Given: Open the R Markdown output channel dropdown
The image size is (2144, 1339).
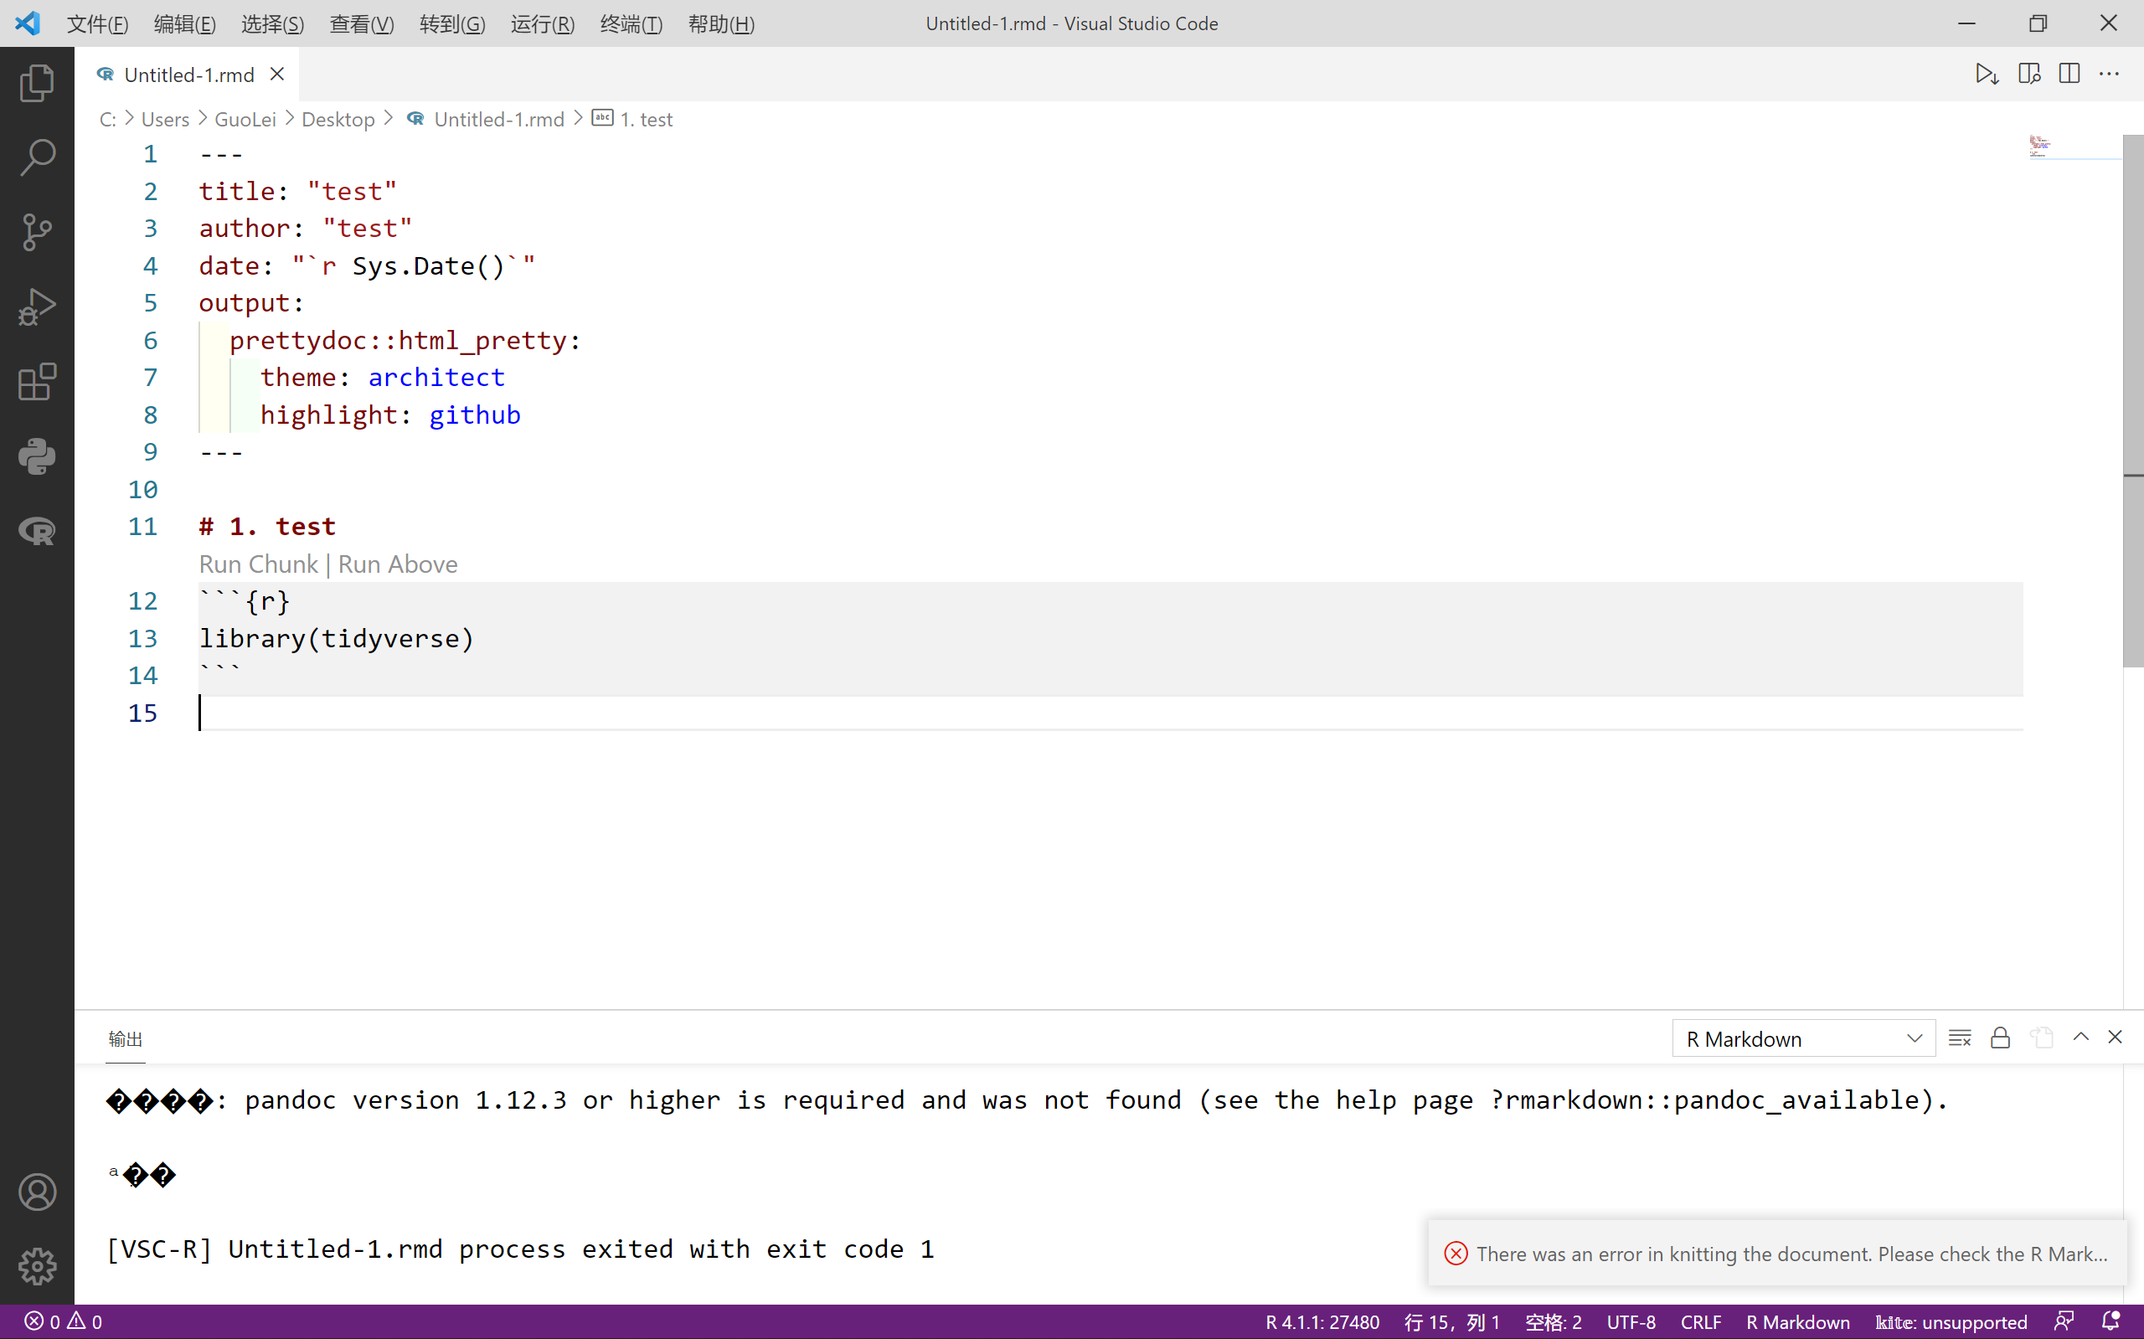Looking at the screenshot, I should (1803, 1038).
